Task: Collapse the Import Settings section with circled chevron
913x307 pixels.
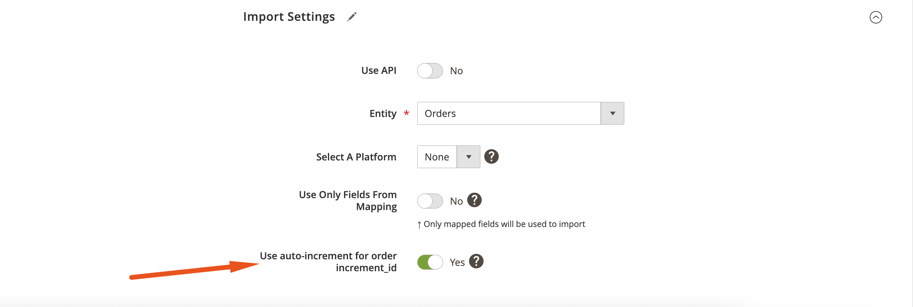Action: click(876, 17)
